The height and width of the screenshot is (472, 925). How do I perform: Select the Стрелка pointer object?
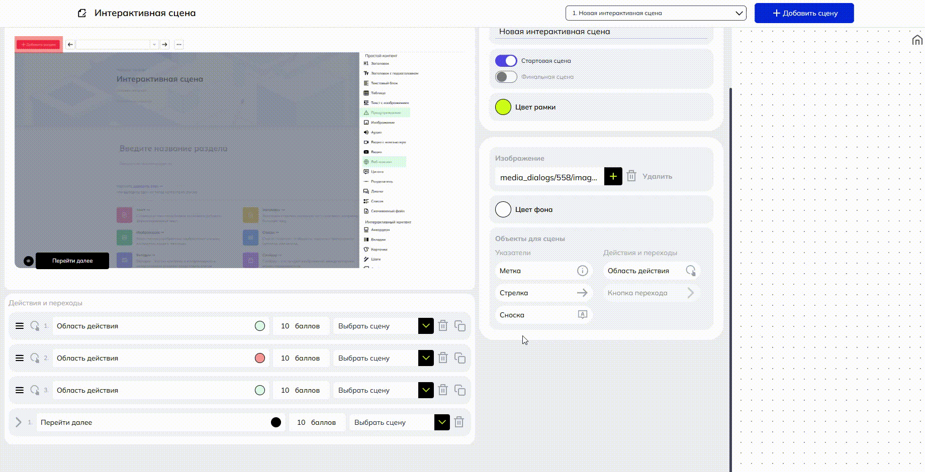coord(543,293)
